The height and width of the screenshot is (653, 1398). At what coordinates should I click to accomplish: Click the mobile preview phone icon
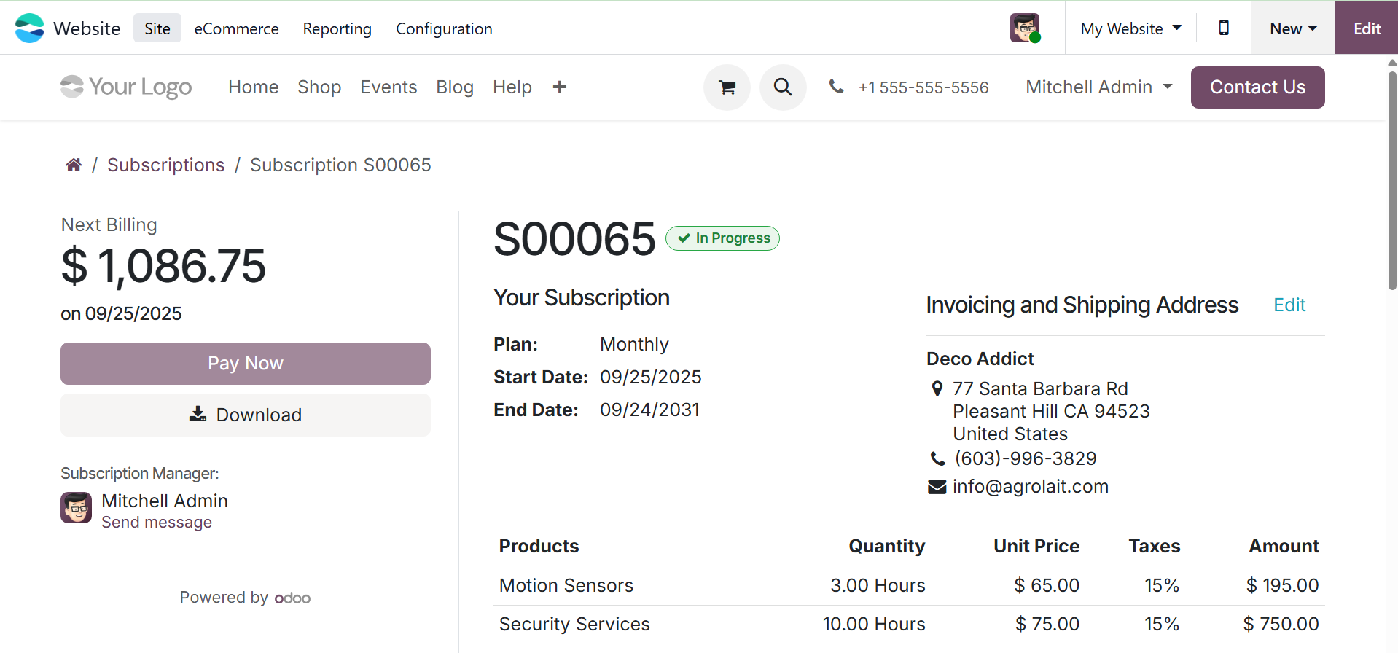coord(1224,28)
